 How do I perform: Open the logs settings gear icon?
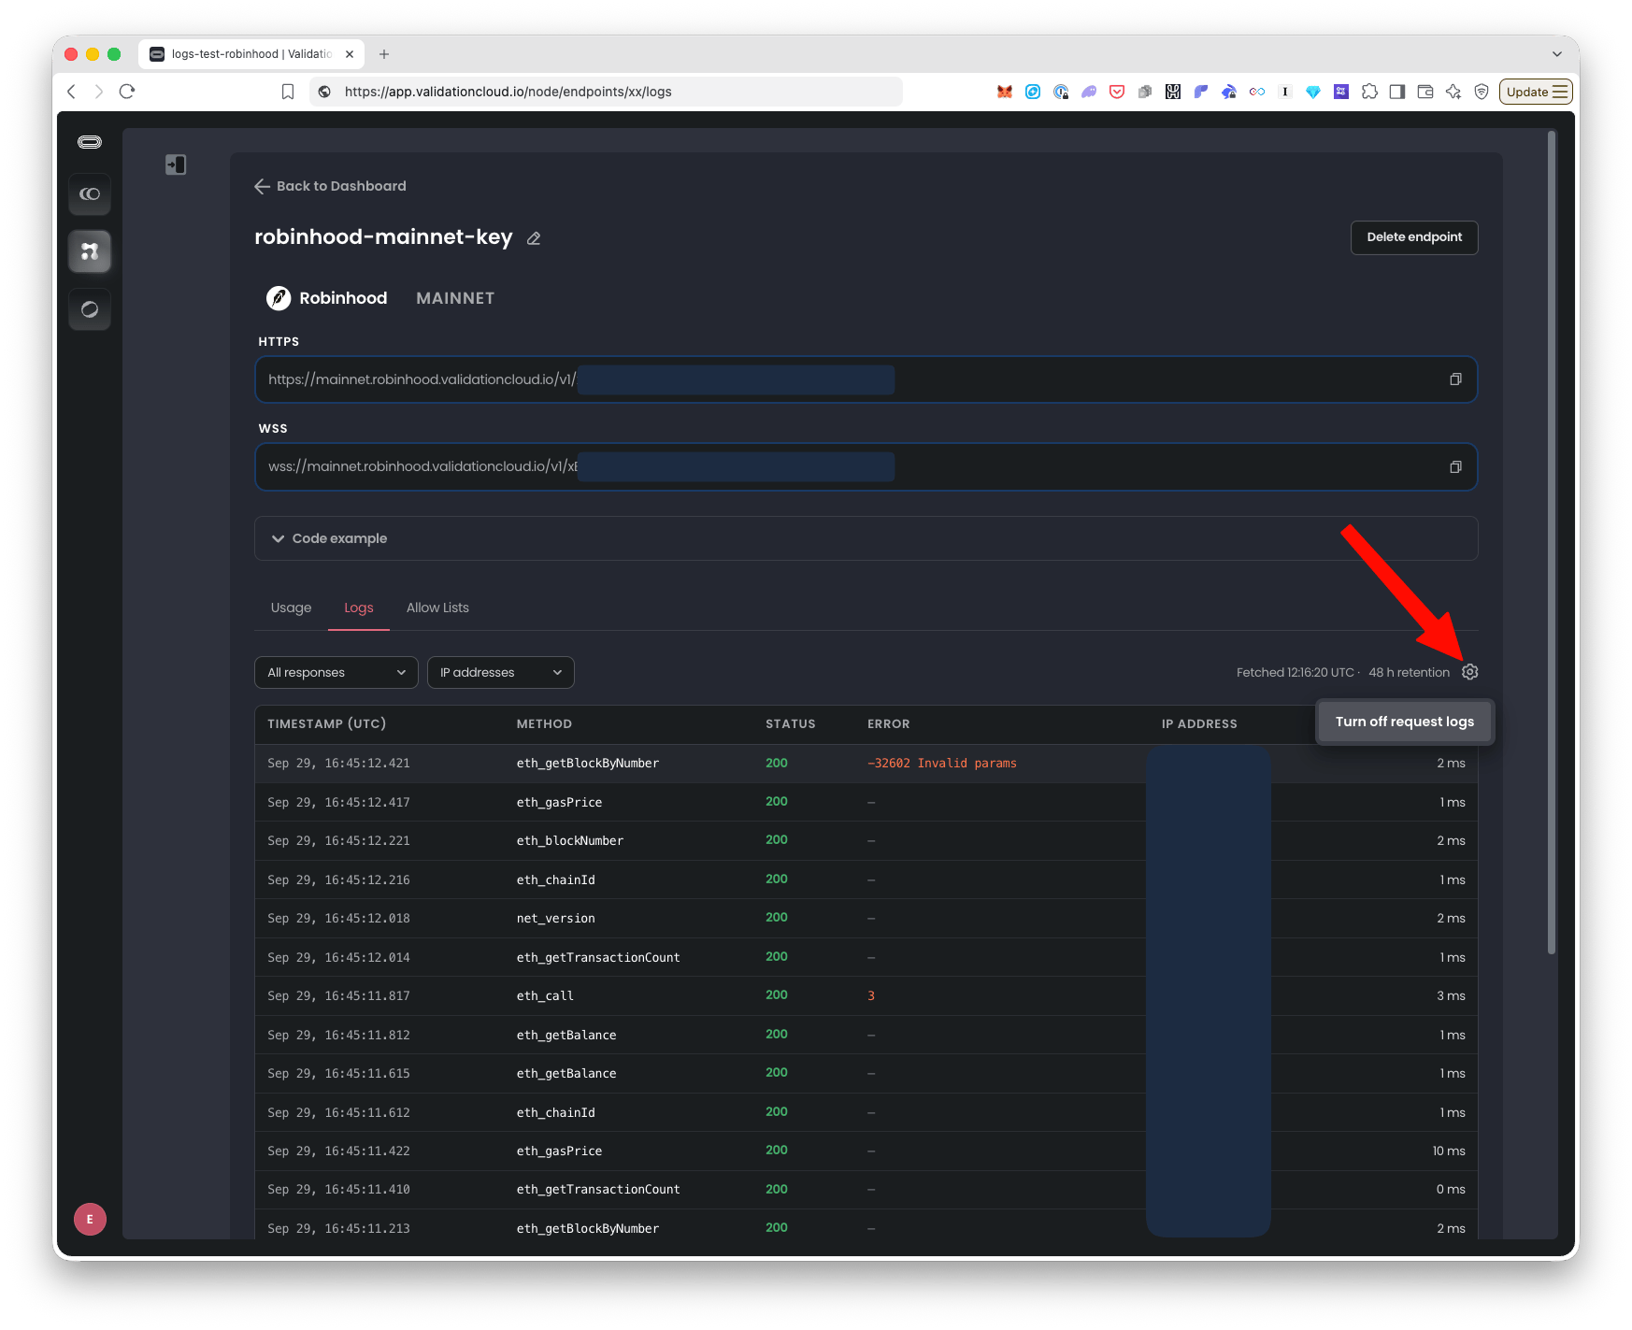(x=1470, y=672)
